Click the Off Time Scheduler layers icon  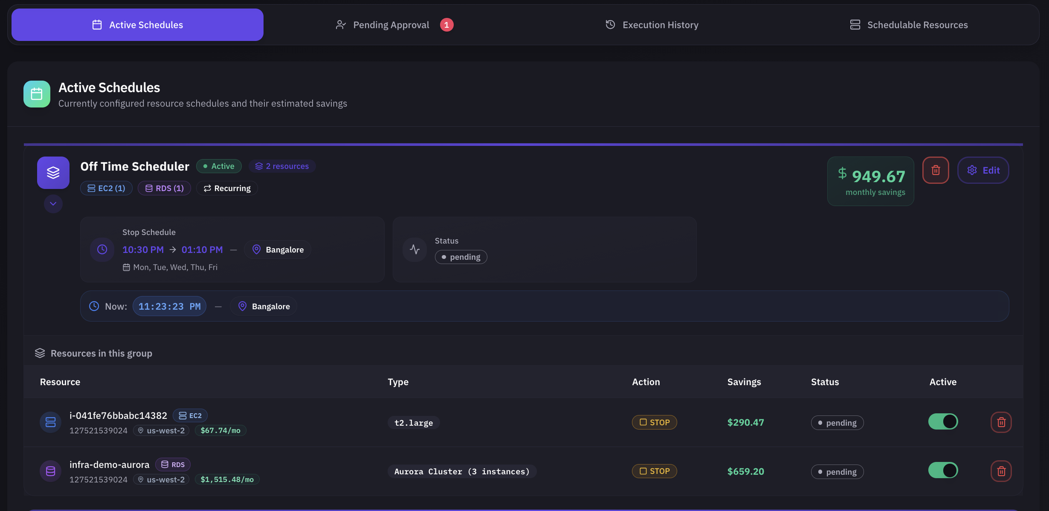53,173
